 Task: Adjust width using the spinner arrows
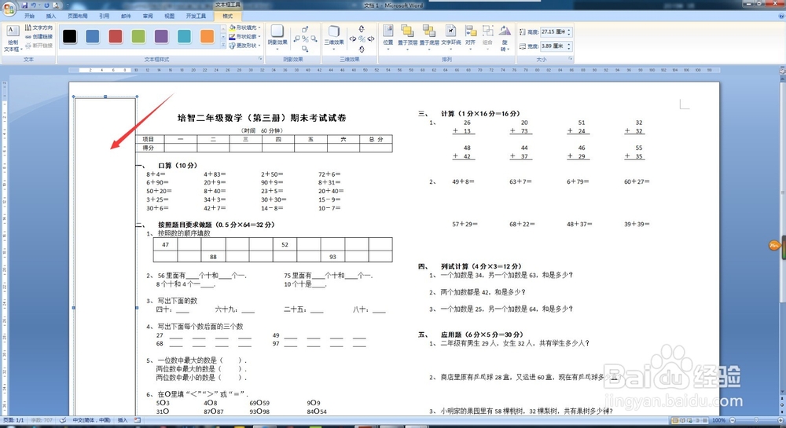tap(569, 46)
